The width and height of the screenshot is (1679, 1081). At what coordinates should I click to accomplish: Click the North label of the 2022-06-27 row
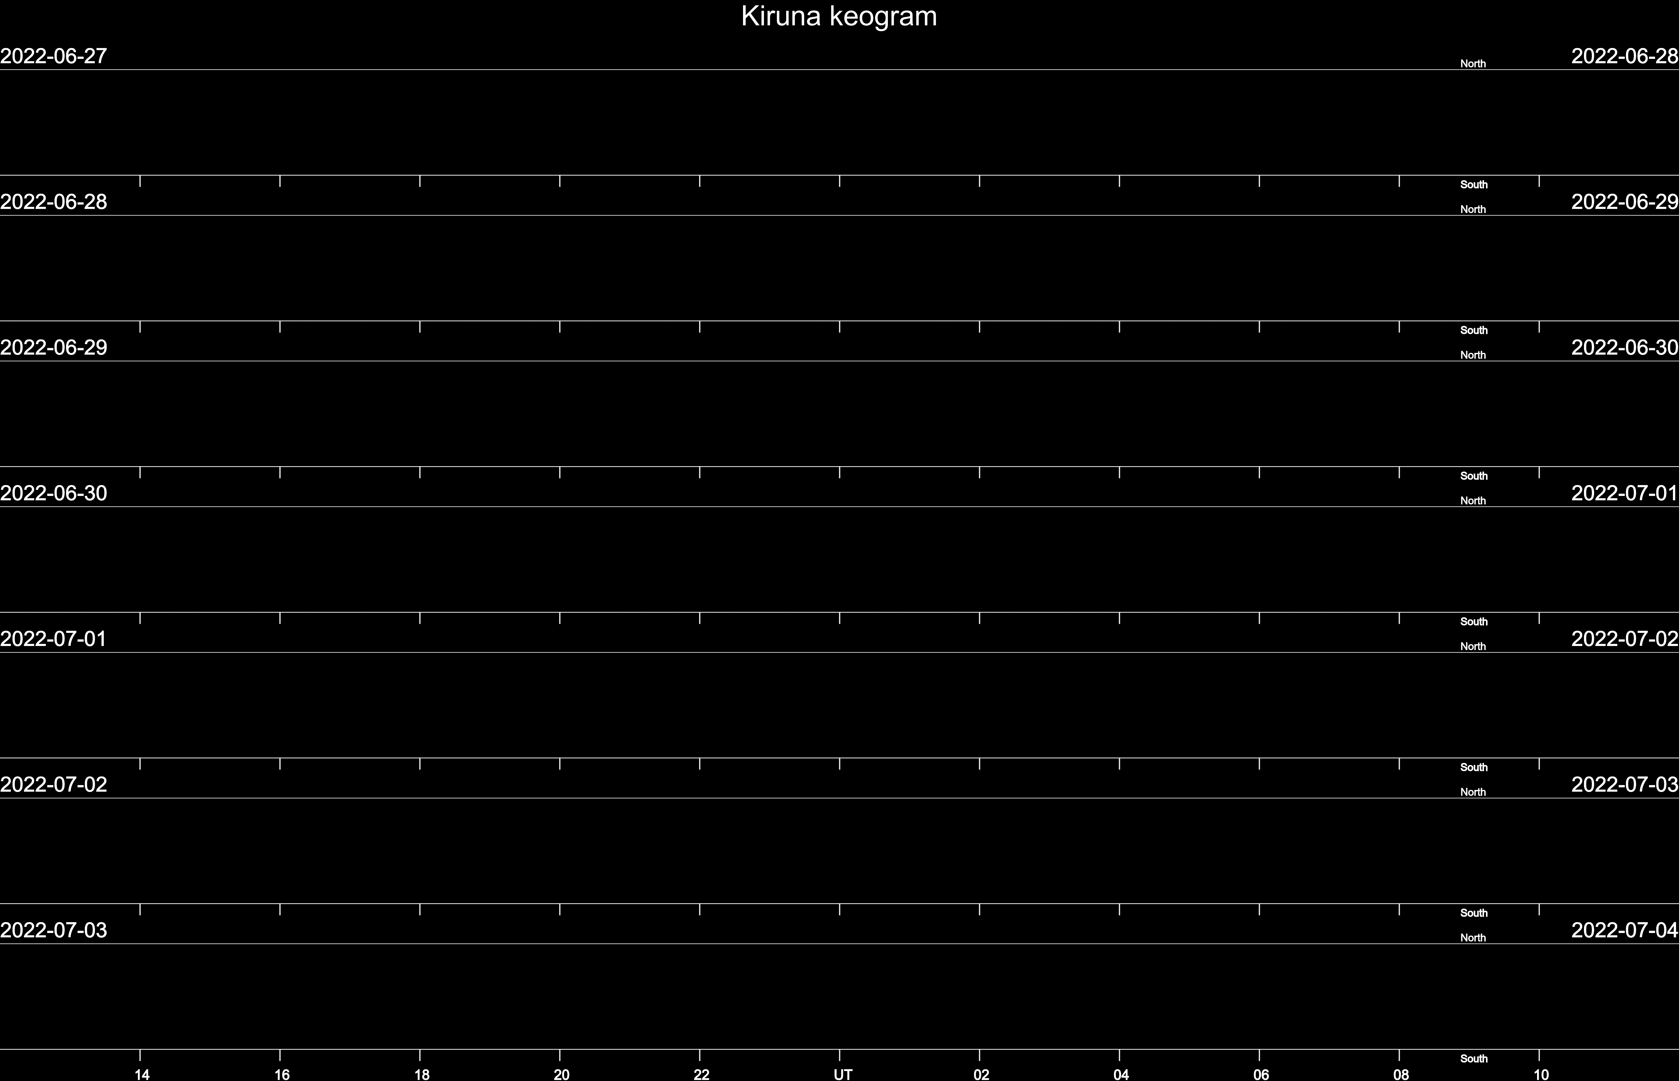(x=1473, y=64)
